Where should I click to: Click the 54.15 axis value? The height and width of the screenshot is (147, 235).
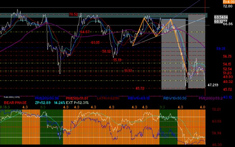pyautogui.click(x=227, y=64)
